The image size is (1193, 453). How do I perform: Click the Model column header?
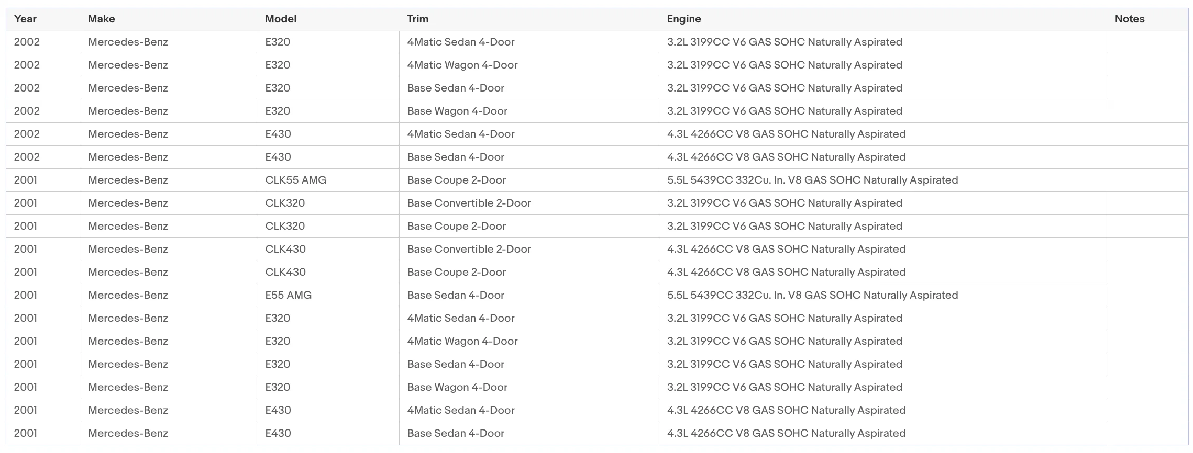tap(280, 19)
